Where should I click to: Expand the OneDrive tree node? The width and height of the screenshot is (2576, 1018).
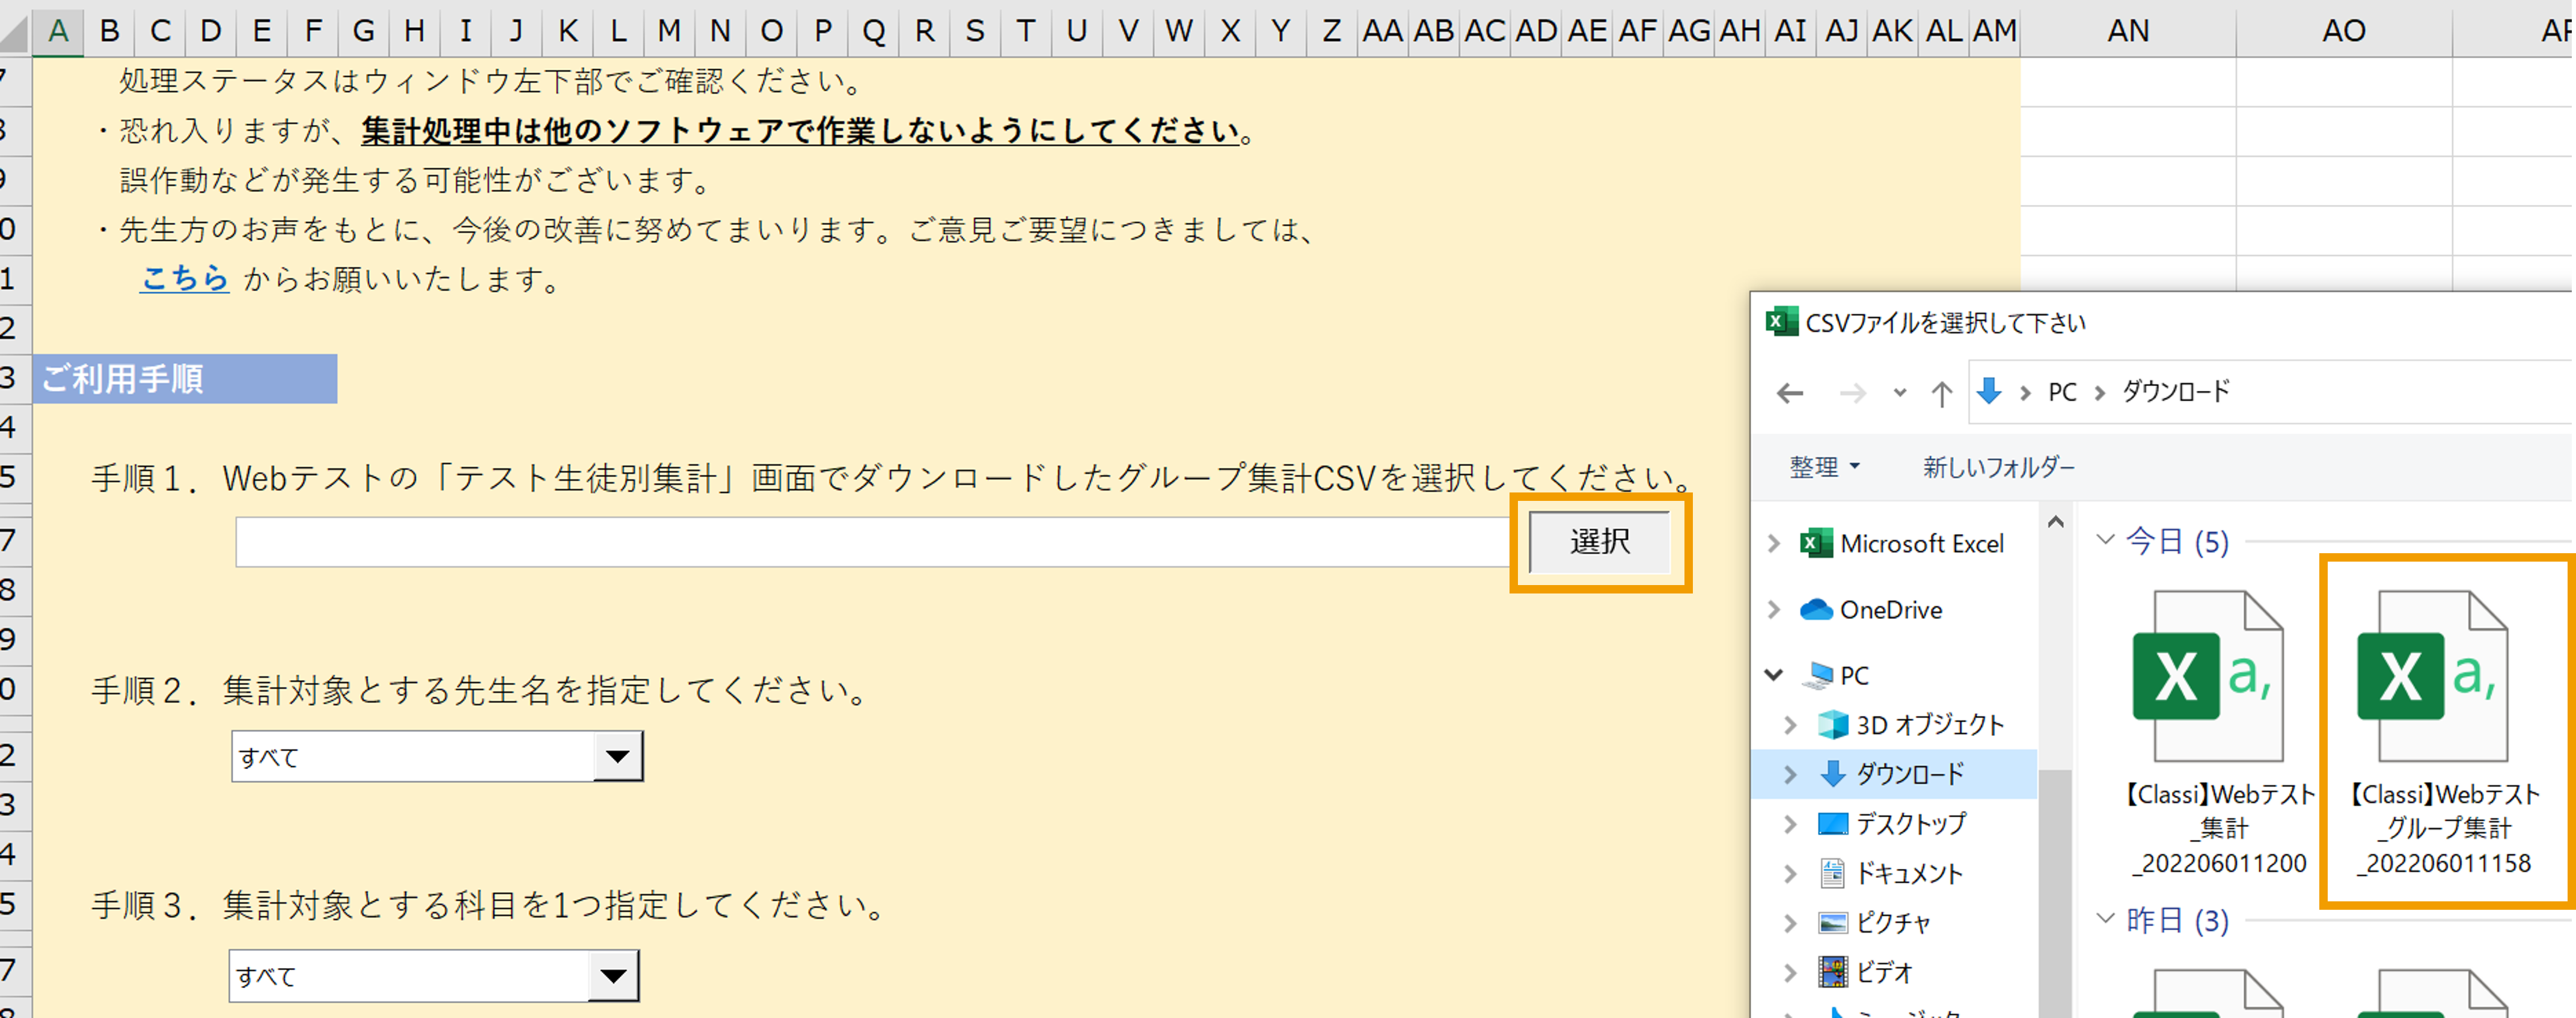[1774, 609]
